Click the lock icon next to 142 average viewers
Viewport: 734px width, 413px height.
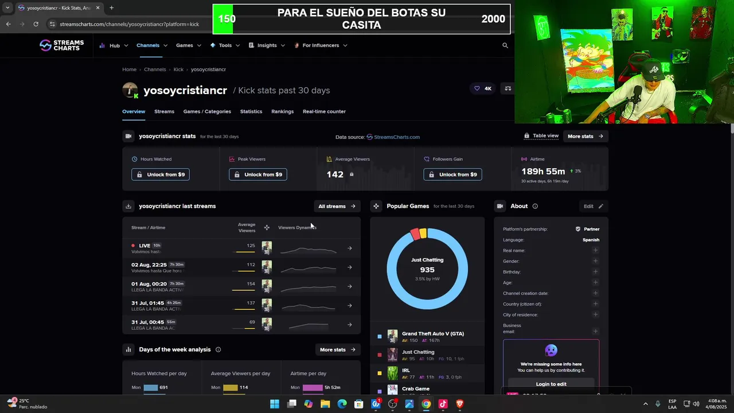[352, 174]
